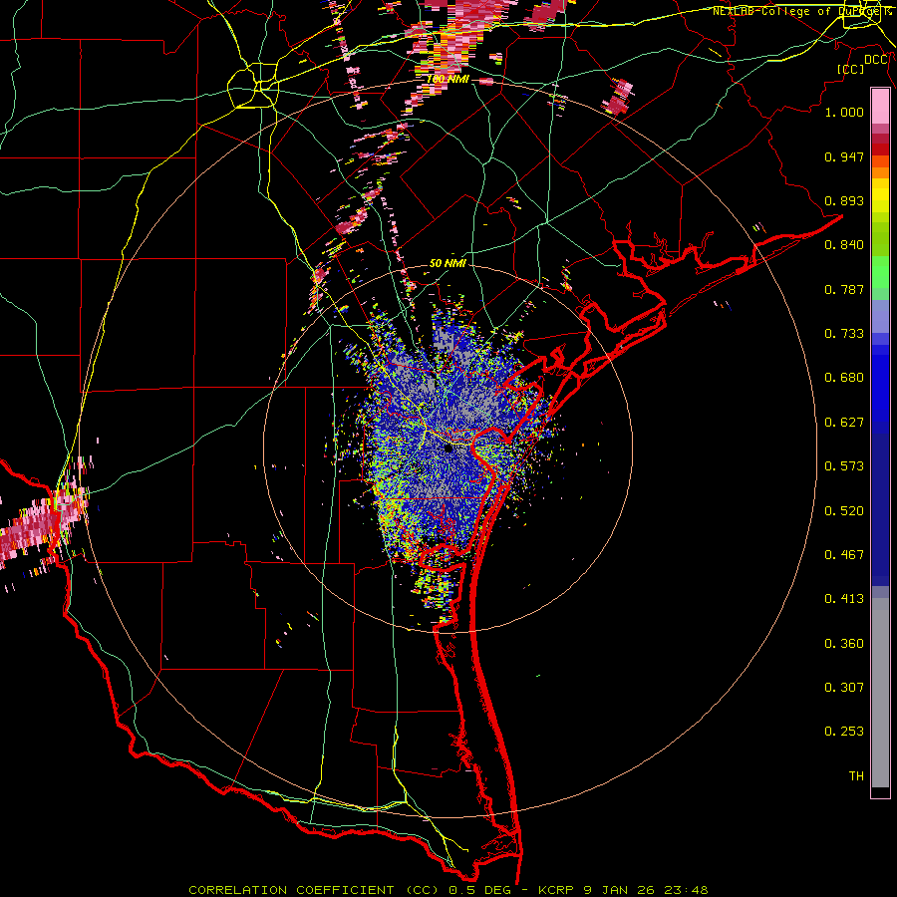Click the 1.000 legend value
The image size is (897, 897).
(x=844, y=112)
